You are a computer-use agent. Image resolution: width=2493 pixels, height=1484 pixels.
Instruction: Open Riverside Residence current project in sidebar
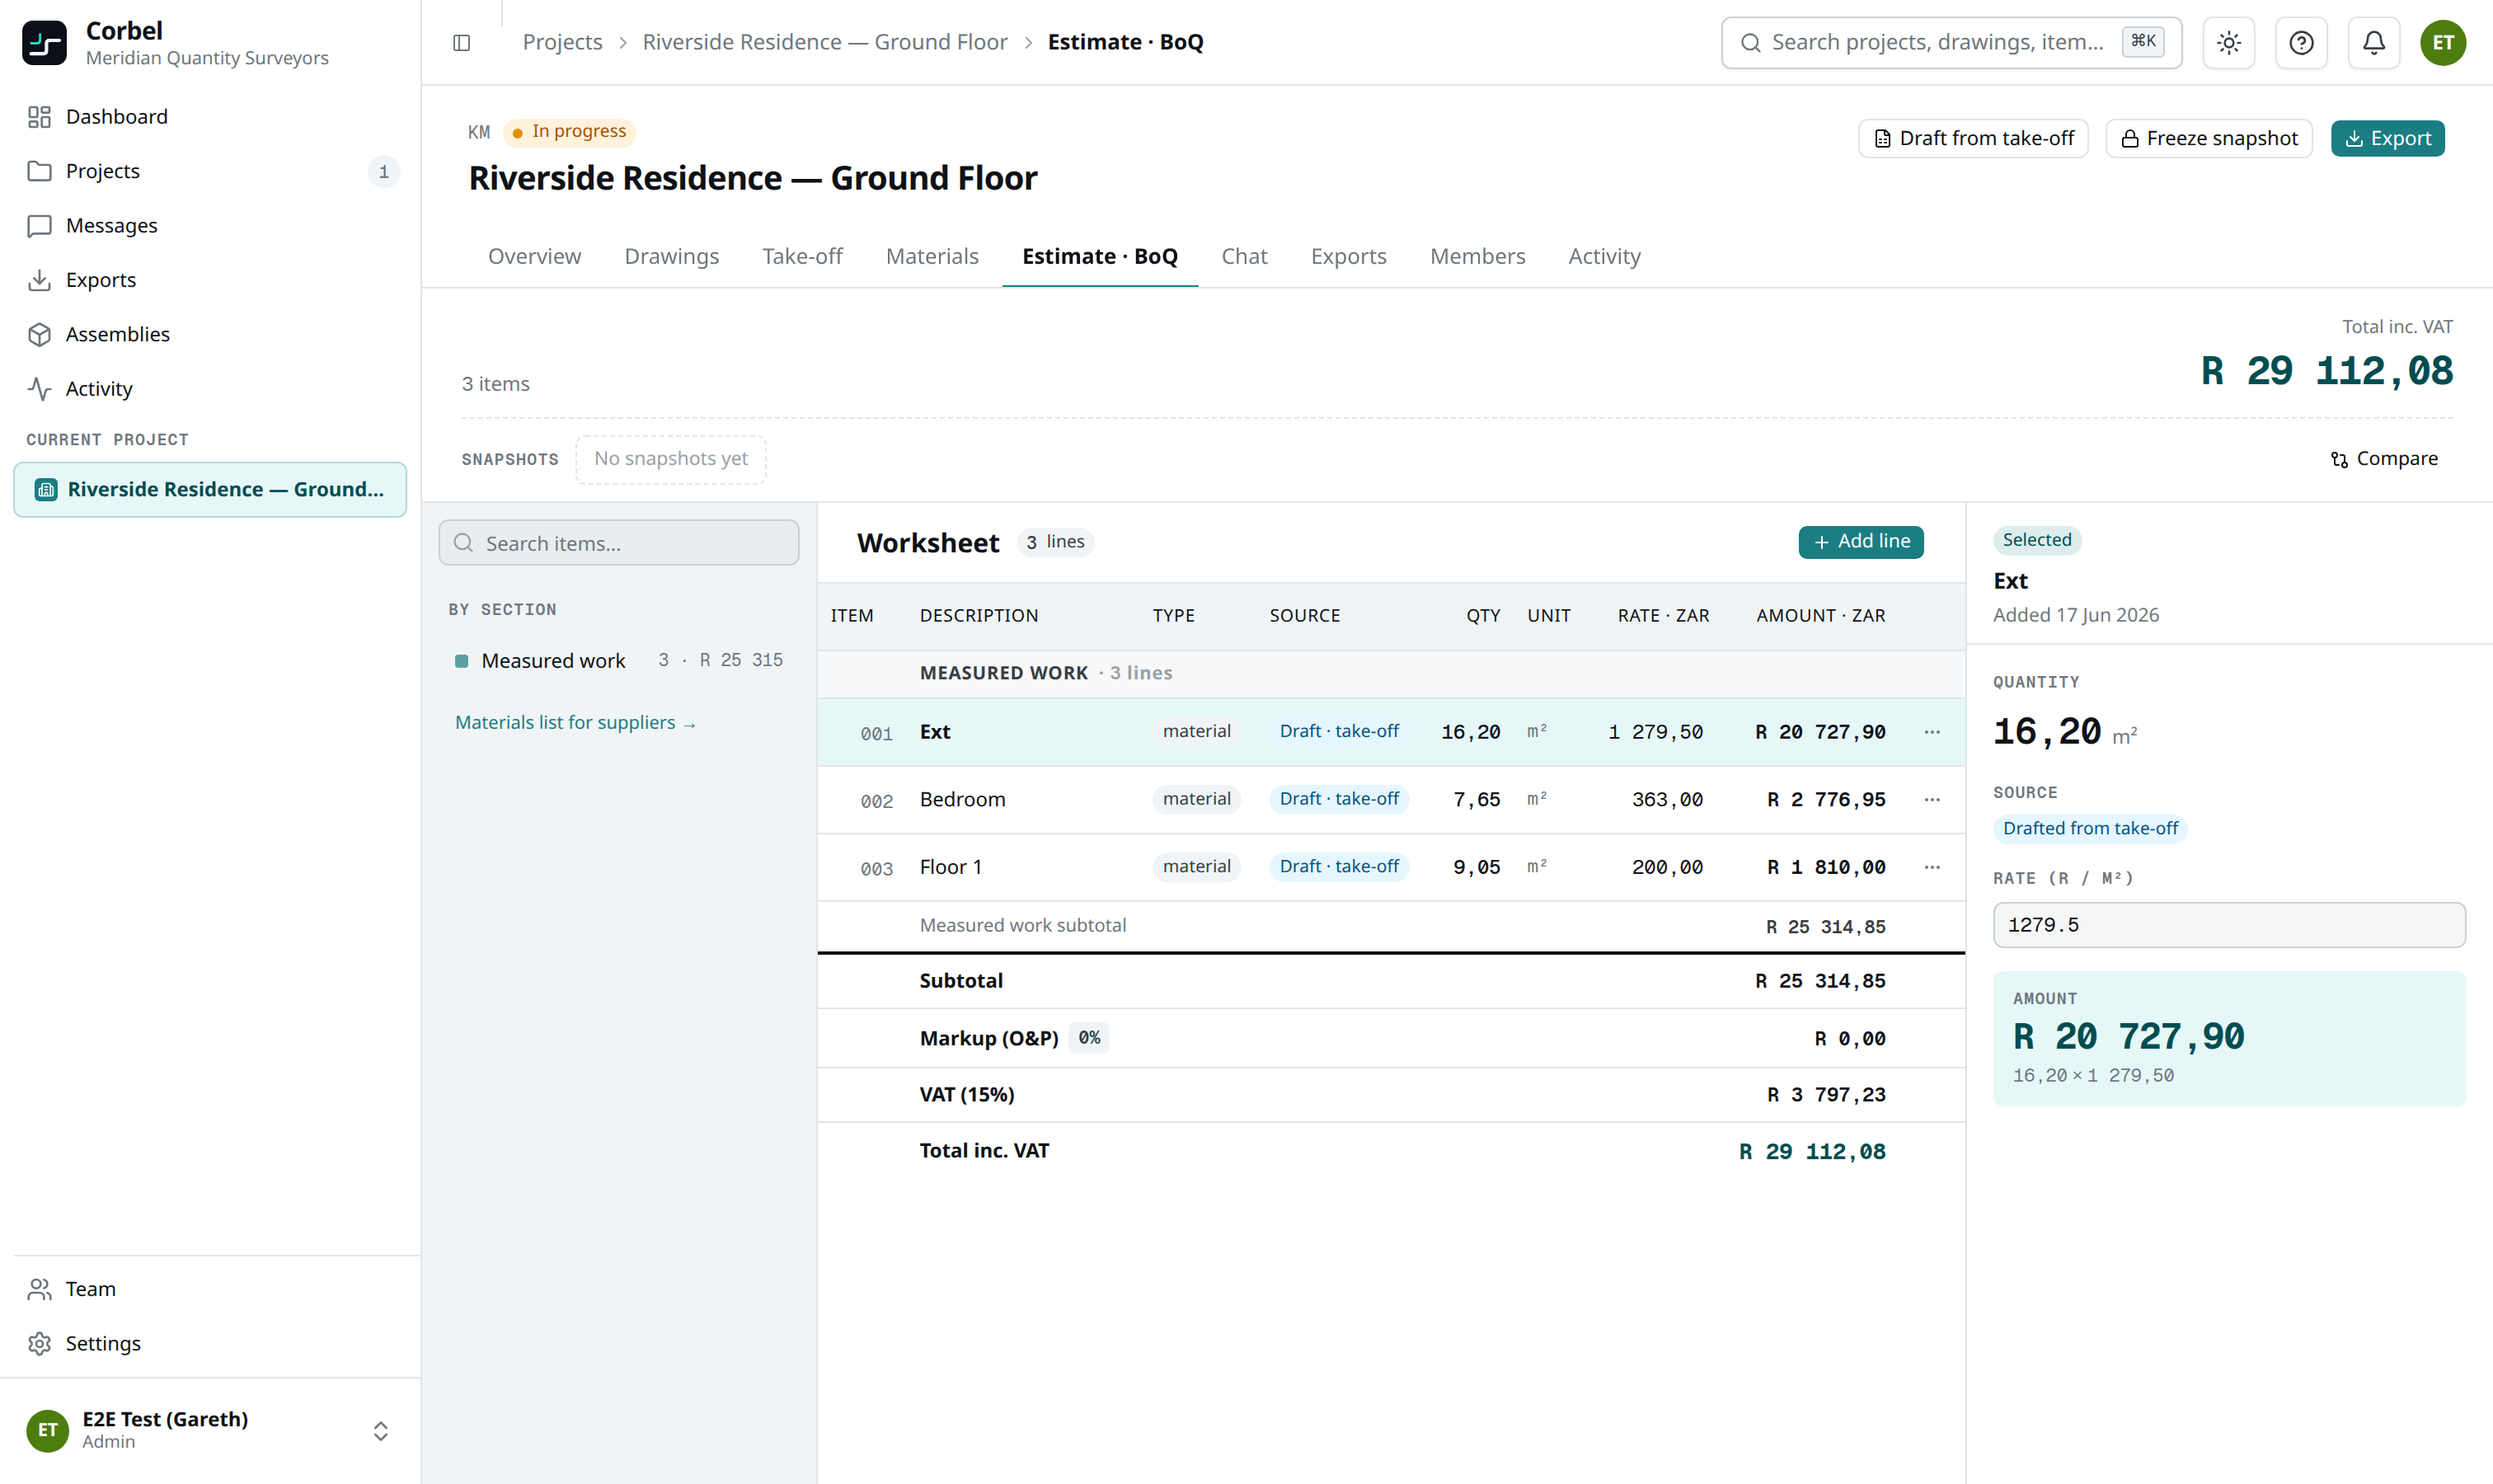210,490
